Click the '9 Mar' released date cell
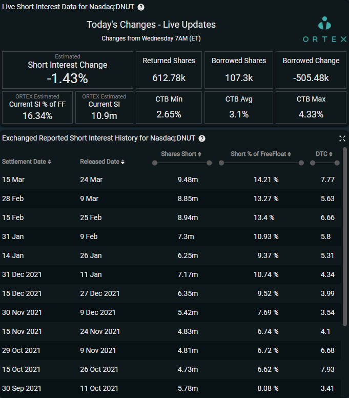 [x=89, y=199]
